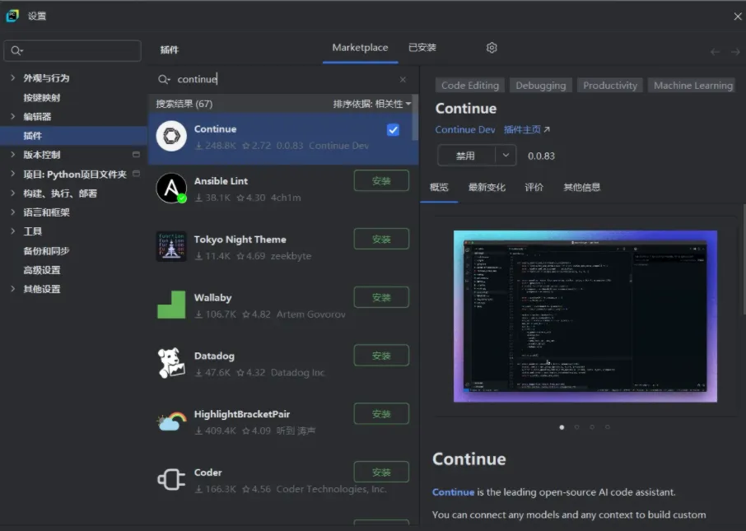
Task: Open plugin settings gear icon
Action: [x=492, y=48]
